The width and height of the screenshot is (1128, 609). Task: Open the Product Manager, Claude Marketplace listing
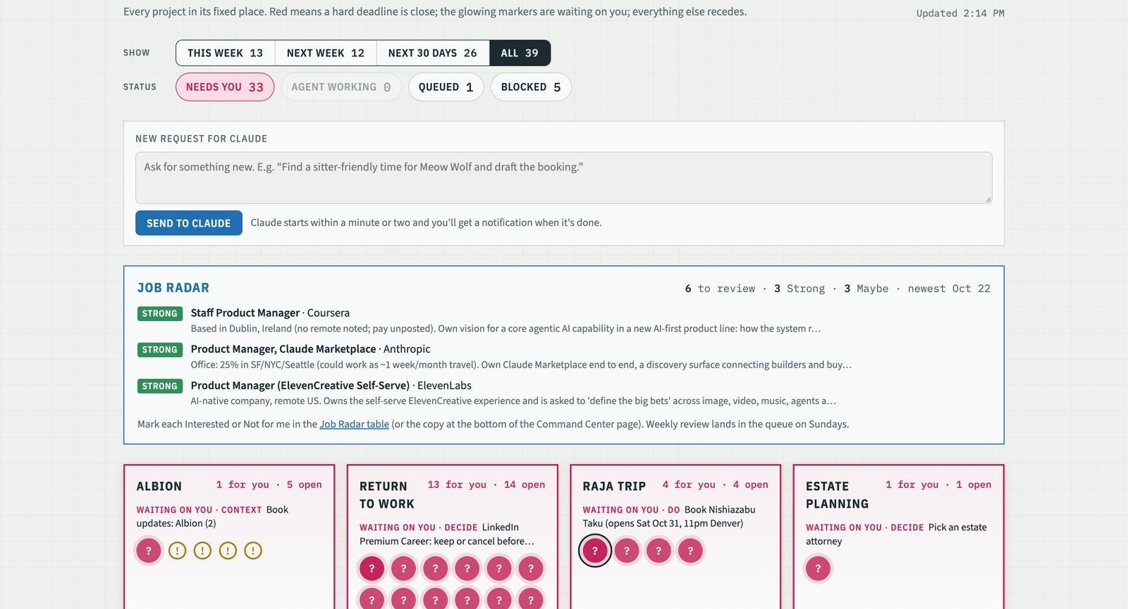[310, 349]
